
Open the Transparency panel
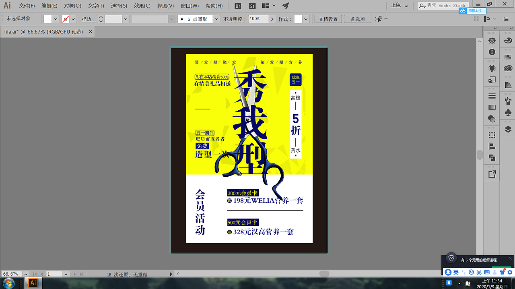[x=492, y=119]
